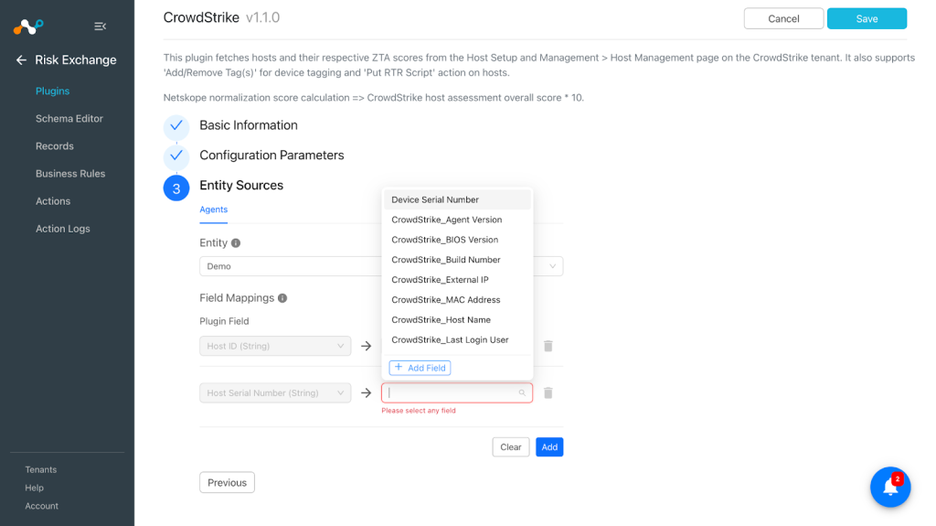Choose Device Serial Number option
Viewport: 936px width, 526px height.
(457, 199)
